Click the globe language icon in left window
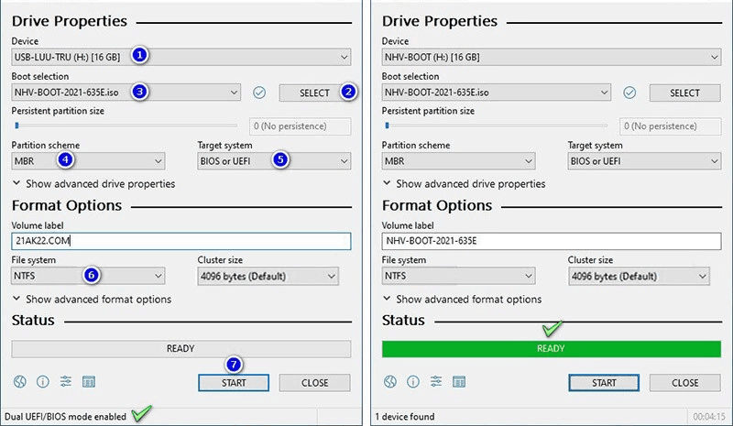The image size is (733, 426). [20, 382]
